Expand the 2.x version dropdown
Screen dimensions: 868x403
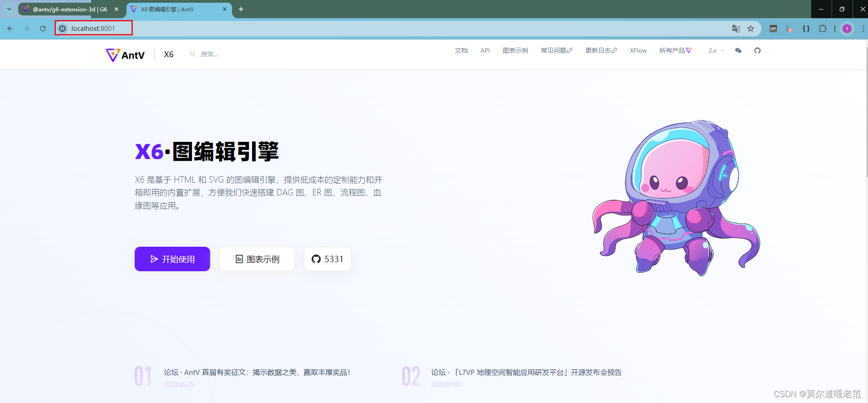716,50
